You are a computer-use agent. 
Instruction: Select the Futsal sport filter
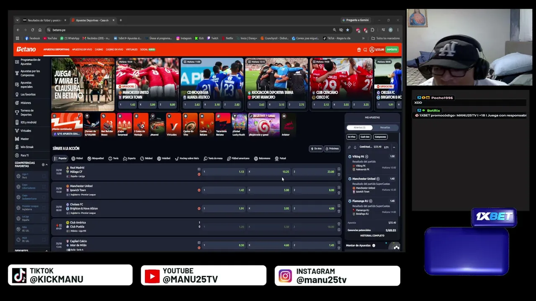(281, 158)
